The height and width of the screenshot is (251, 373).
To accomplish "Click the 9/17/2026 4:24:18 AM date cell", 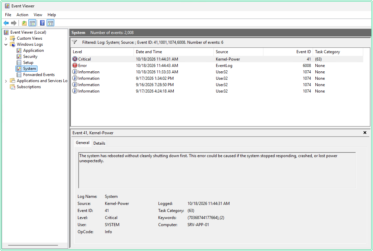I will click(155, 91).
